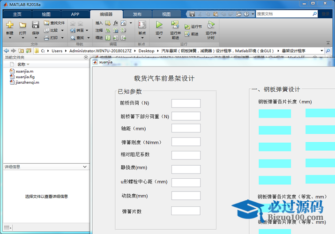
Task: Click the green Run (运行) arrow
Action: coord(159,25)
